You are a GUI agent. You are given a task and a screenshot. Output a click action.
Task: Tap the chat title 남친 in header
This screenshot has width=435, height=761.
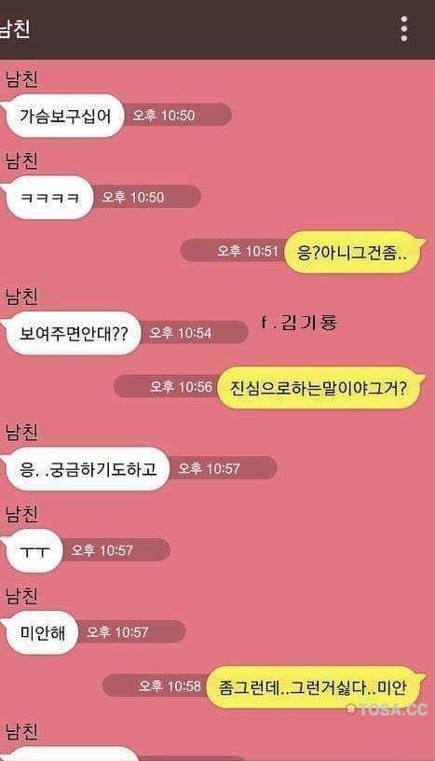pos(15,29)
